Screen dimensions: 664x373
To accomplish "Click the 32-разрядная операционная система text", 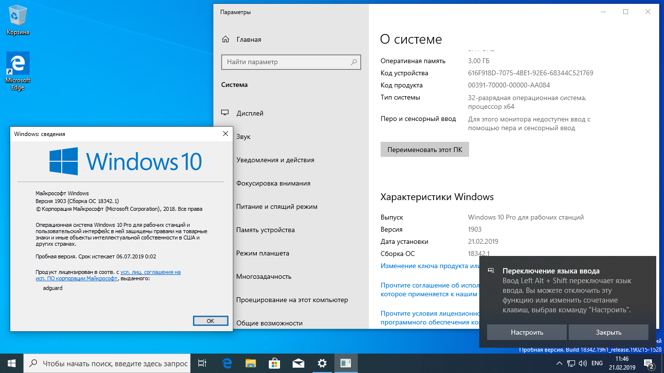I will (527, 102).
